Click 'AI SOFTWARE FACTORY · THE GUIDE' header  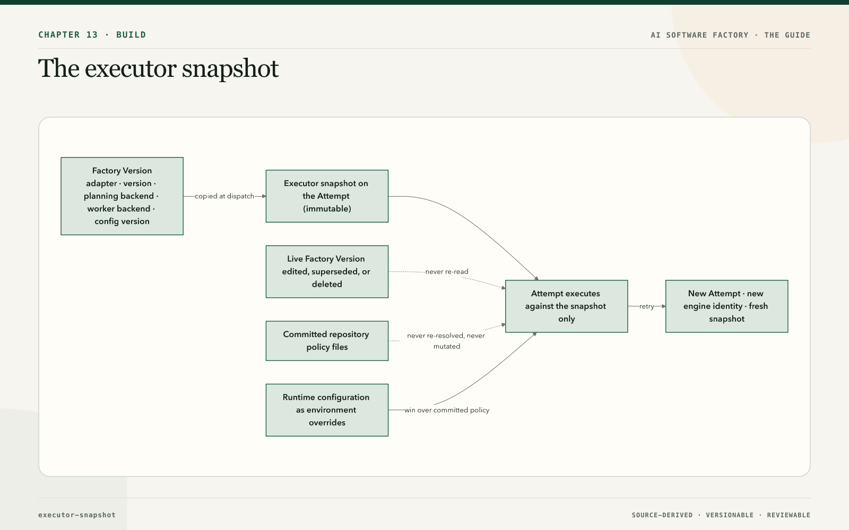(730, 35)
